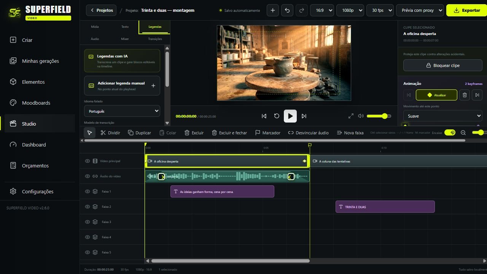The width and height of the screenshot is (487, 274).
Task: Click the loop/restart playback icon
Action: (x=277, y=116)
